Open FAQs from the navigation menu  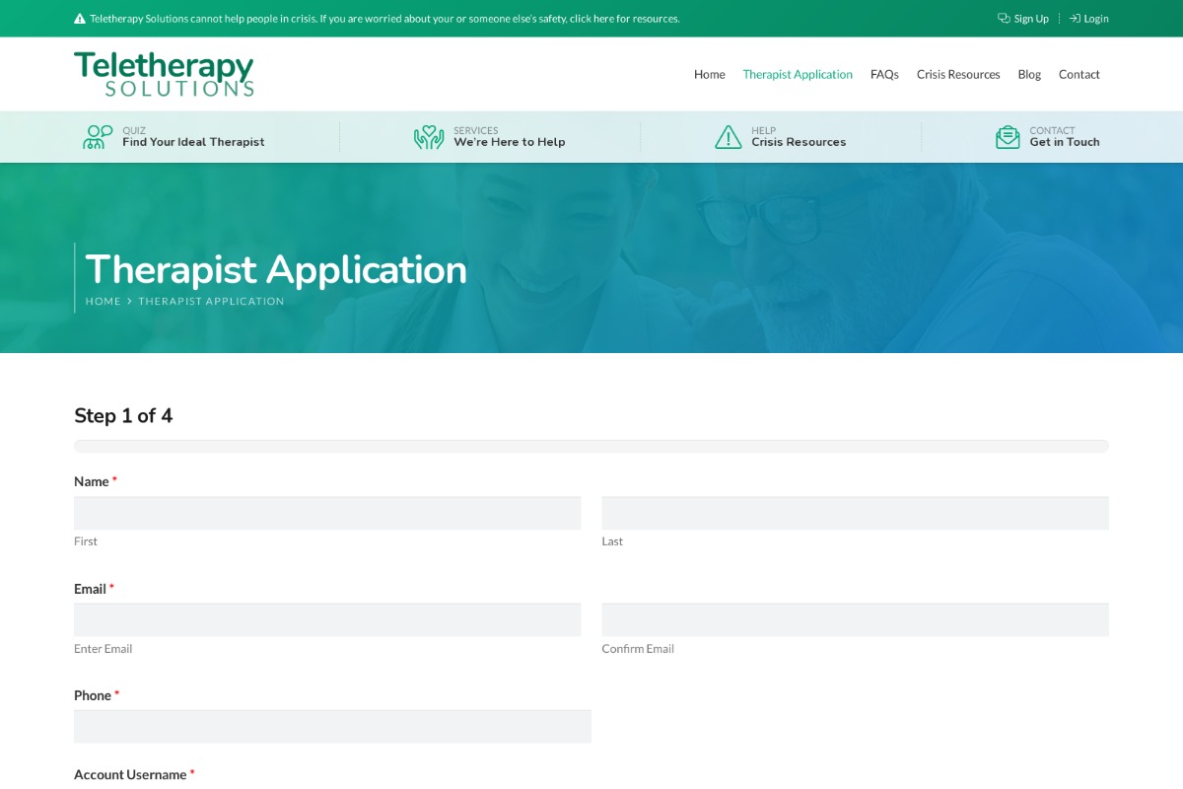884,74
